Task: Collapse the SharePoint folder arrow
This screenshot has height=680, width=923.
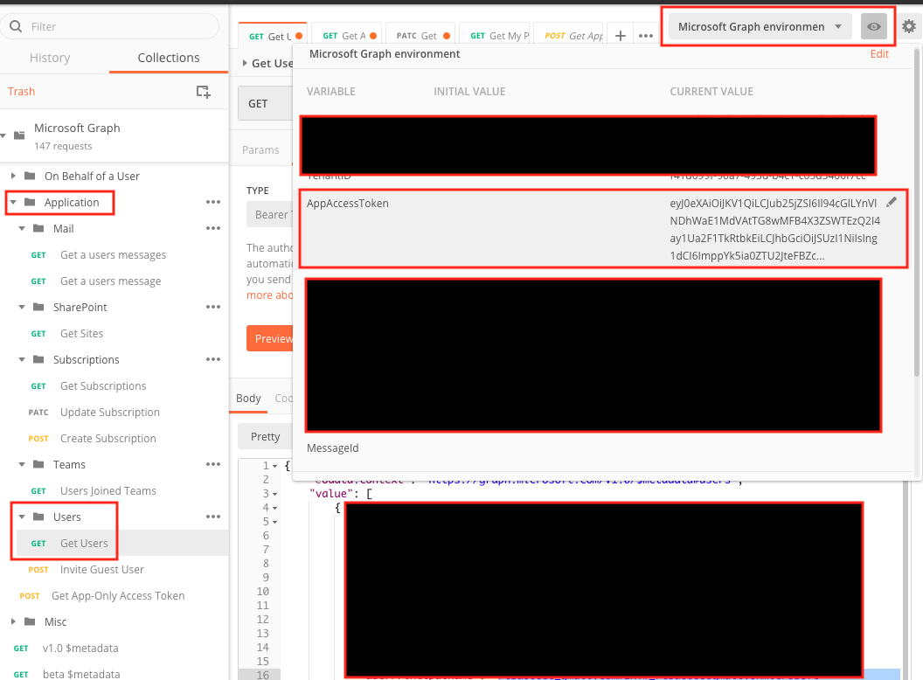Action: [22, 307]
